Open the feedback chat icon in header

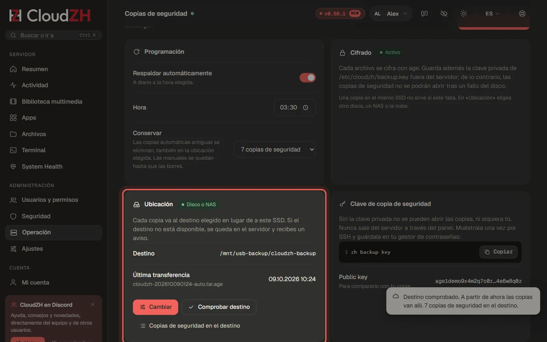[x=424, y=14]
